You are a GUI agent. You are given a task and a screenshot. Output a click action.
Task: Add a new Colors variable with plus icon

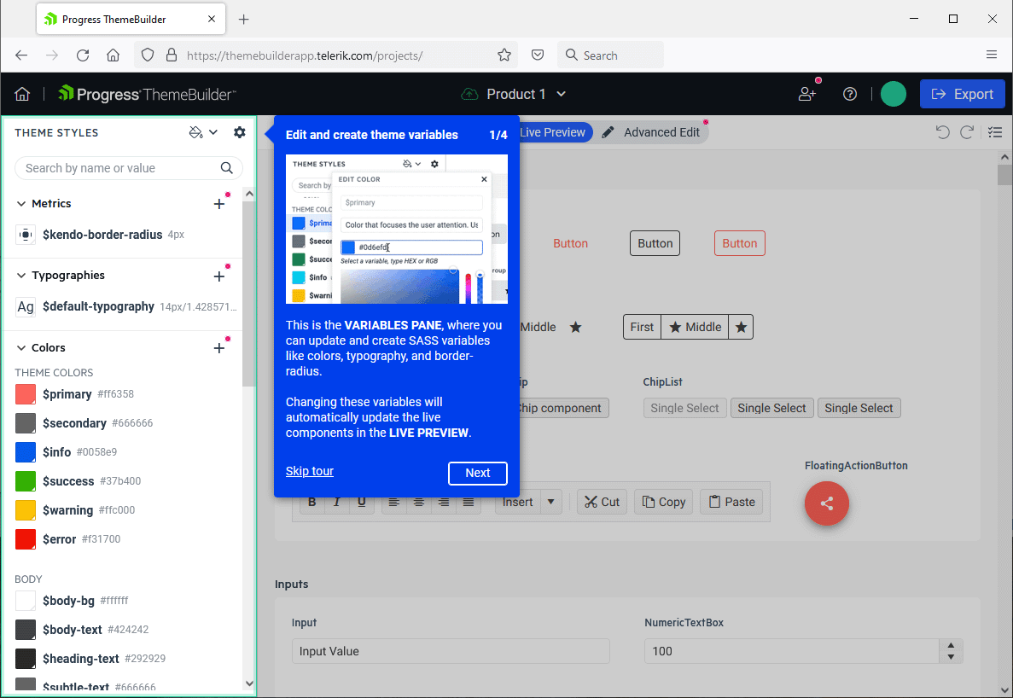(218, 346)
